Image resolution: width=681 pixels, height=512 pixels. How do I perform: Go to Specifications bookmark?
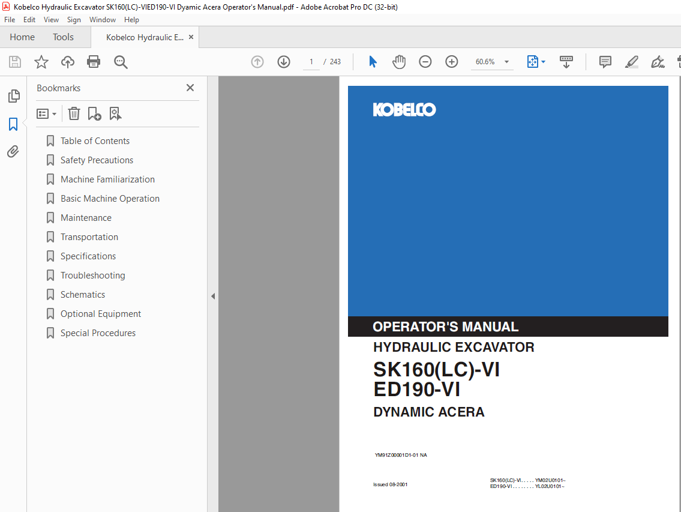88,256
